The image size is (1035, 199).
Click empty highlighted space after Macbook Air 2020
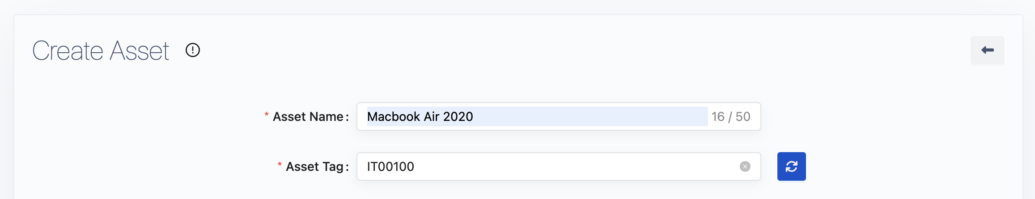590,116
